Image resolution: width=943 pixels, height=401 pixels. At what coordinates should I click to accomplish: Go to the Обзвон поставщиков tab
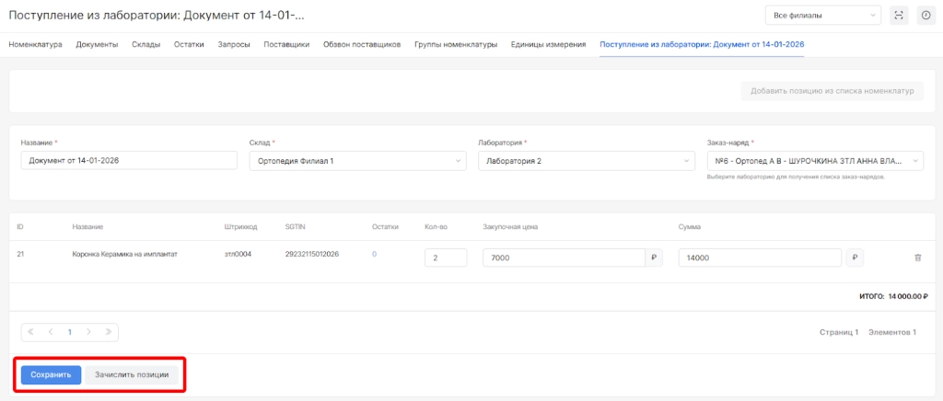click(361, 44)
